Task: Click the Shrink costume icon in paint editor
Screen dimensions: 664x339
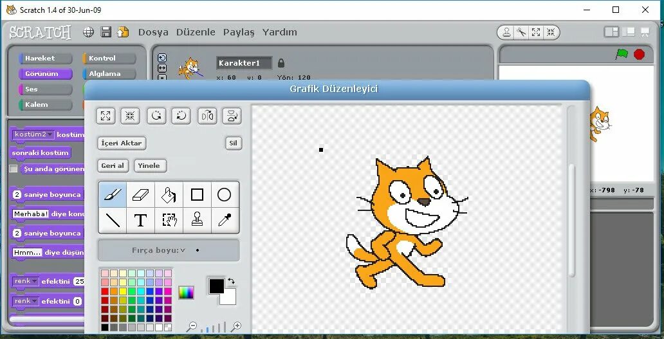Action: tap(130, 116)
